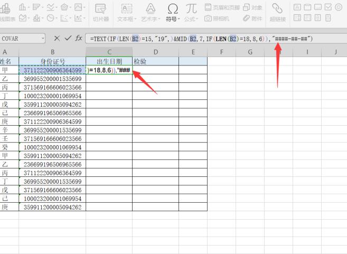Select column G header
The width and height of the screenshot is (347, 254).
pyautogui.click(x=250, y=52)
